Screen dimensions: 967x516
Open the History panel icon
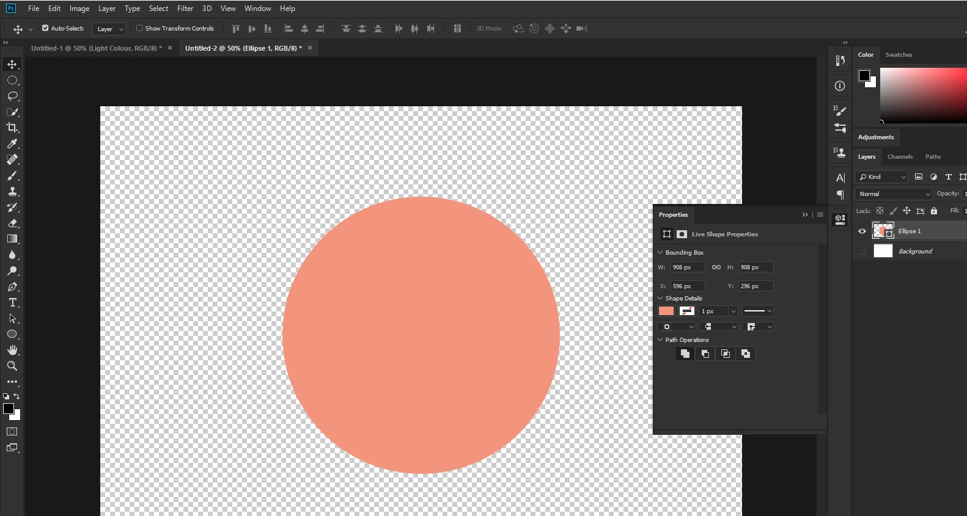pos(840,60)
